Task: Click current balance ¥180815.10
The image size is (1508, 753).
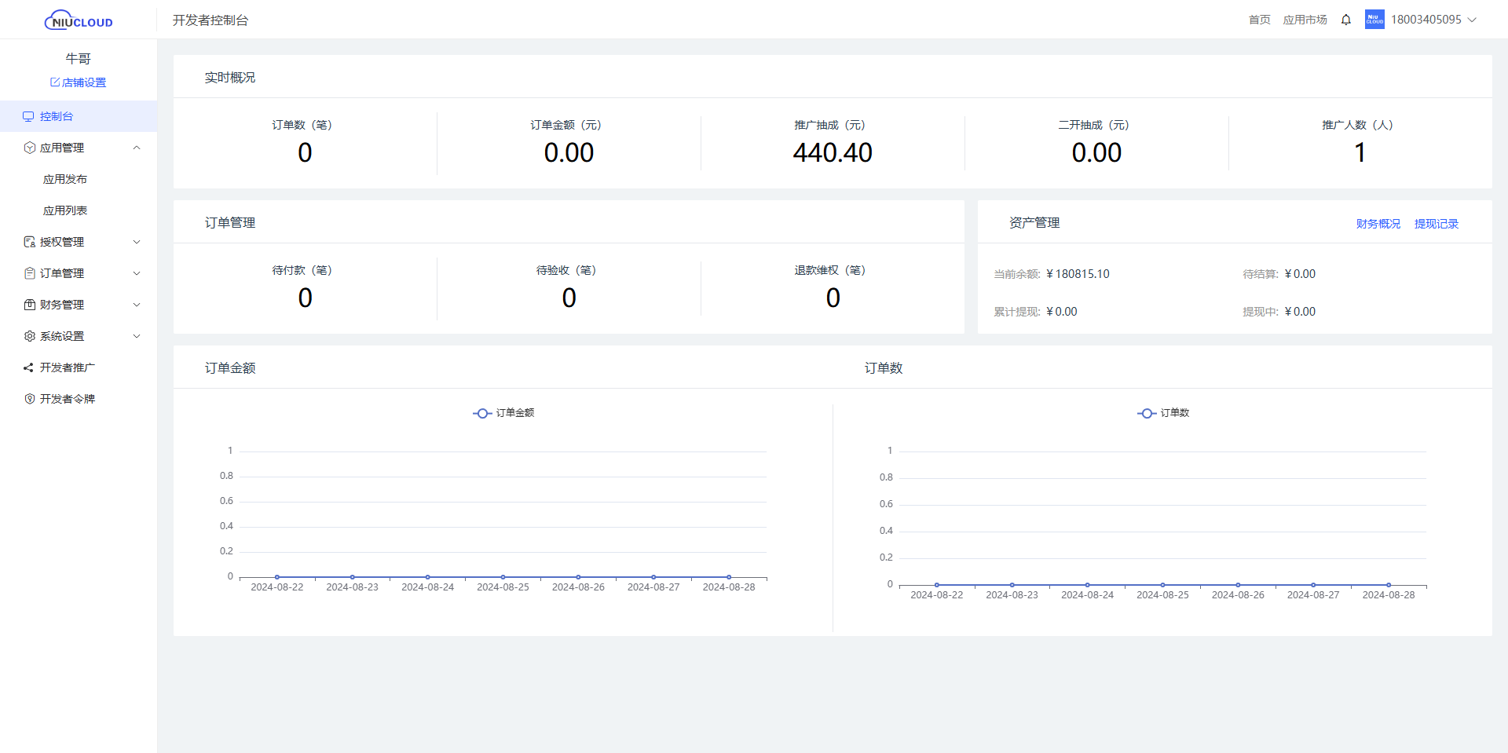Action: (1078, 274)
